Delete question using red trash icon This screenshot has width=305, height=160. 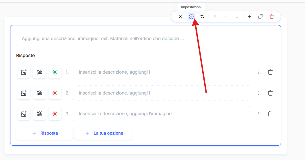[272, 17]
